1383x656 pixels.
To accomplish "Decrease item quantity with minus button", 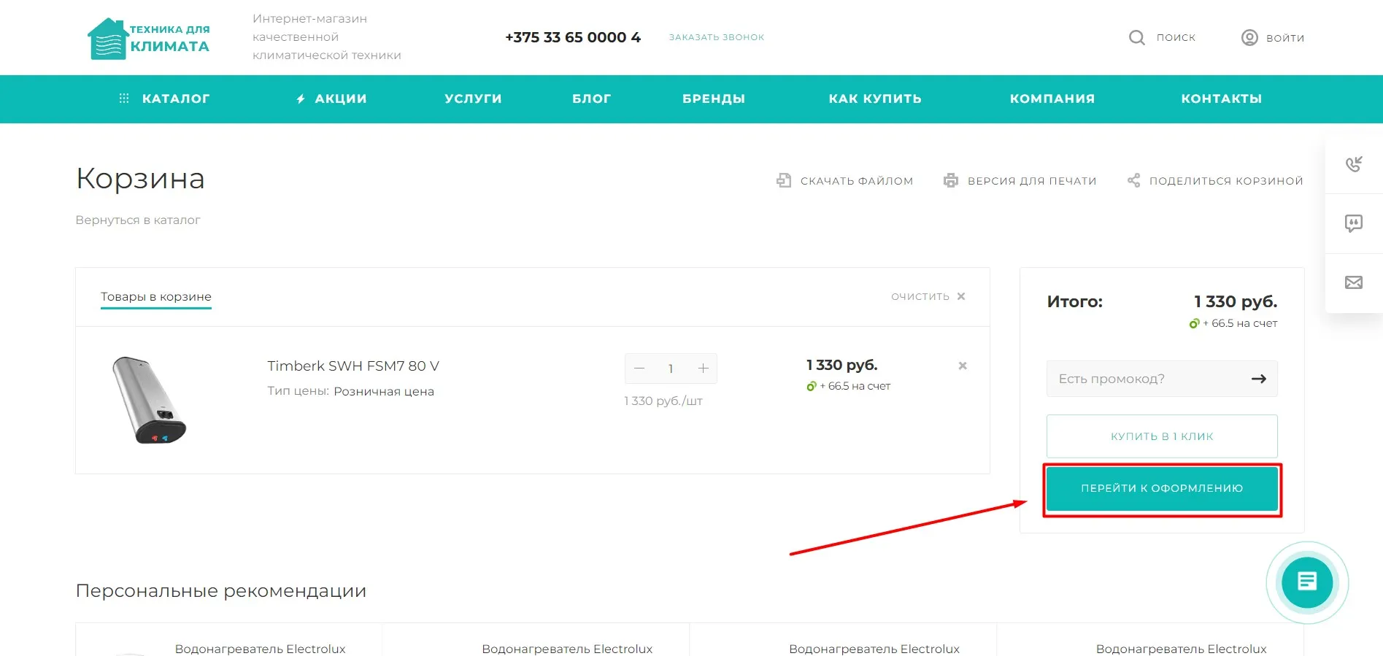I will click(x=639, y=368).
